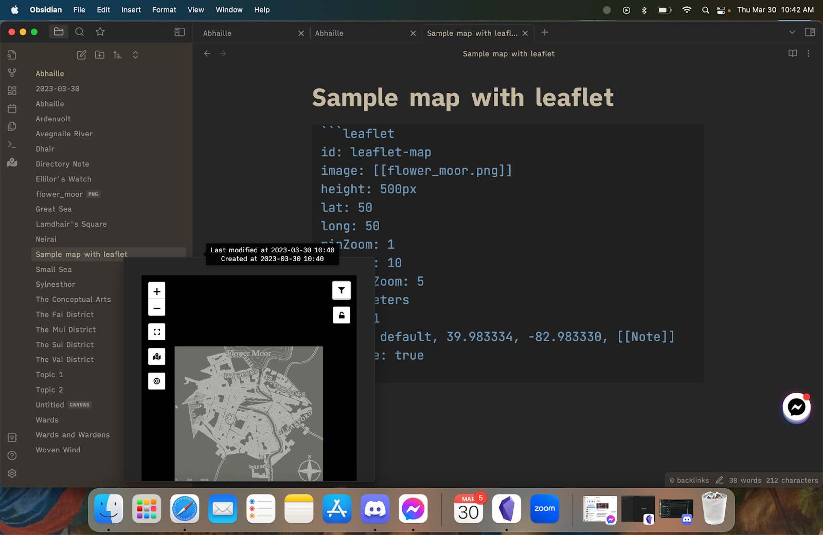The height and width of the screenshot is (535, 823).
Task: Create a new canvas from the ribbon
Action: [x=12, y=90]
